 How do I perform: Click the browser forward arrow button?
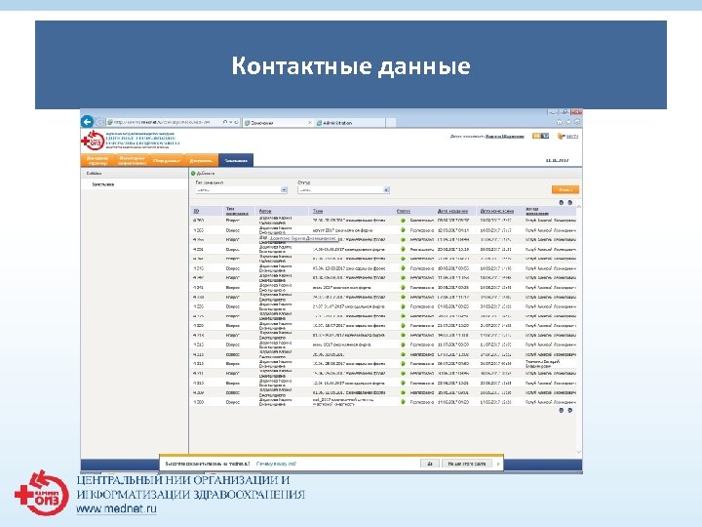pos(100,122)
